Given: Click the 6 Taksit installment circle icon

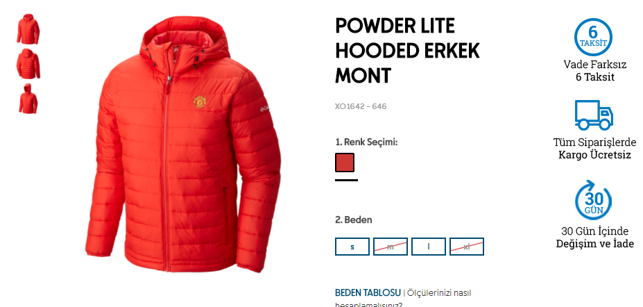Looking at the screenshot, I should pos(593,37).
